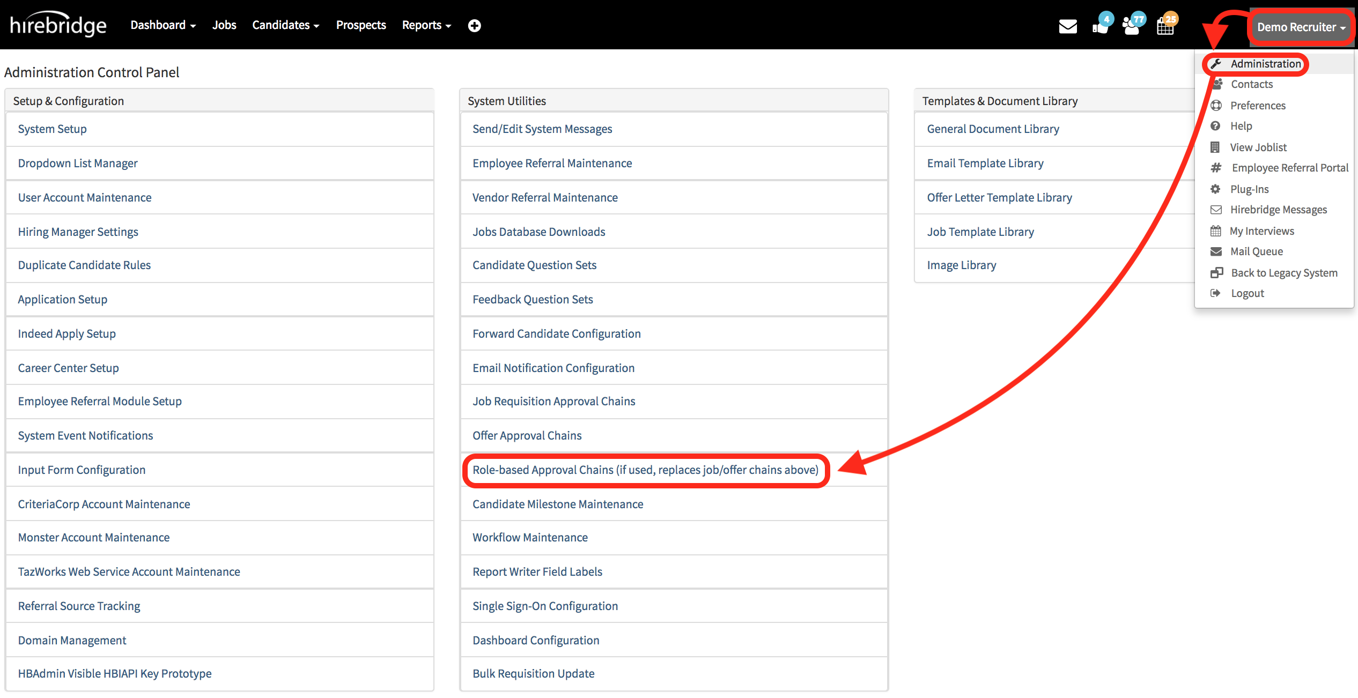Select Administration from the user menu
Viewport: 1358px width, 698px height.
point(1265,64)
